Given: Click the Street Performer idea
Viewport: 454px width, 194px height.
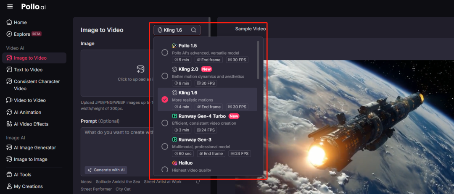Looking at the screenshot, I should tap(96, 189).
